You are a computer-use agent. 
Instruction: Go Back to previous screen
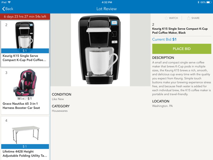pos(8,9)
